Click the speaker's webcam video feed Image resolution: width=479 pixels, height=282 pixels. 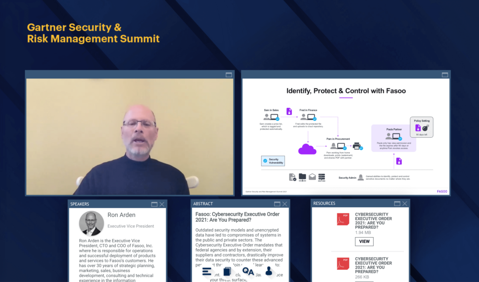point(130,136)
